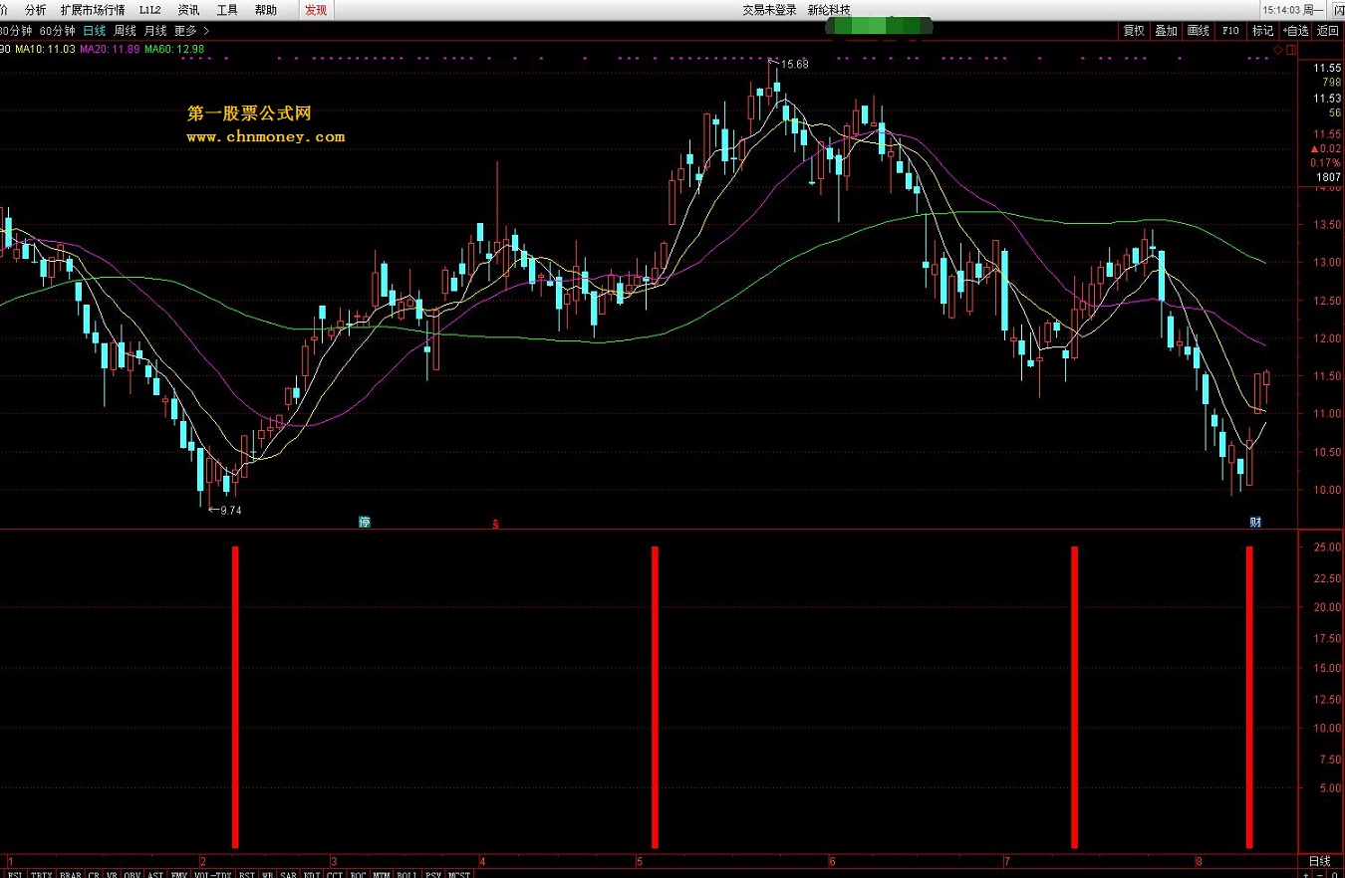Select the EMV indicator tab

(x=179, y=873)
